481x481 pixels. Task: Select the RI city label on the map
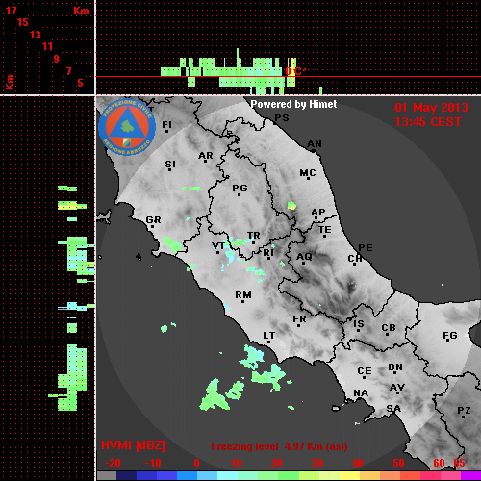pos(268,253)
